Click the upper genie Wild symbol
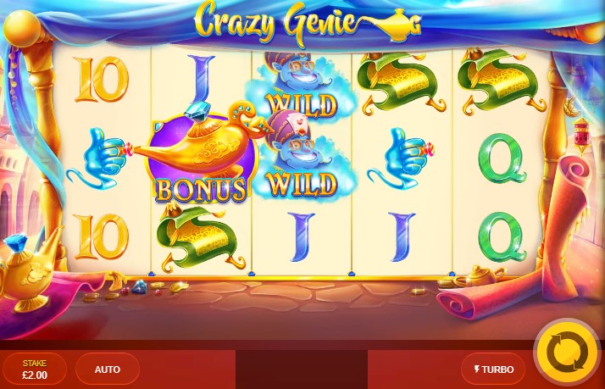The width and height of the screenshot is (605, 389). tap(302, 86)
